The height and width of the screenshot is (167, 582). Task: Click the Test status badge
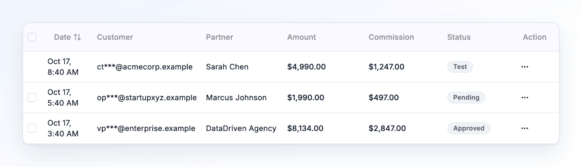(x=460, y=67)
